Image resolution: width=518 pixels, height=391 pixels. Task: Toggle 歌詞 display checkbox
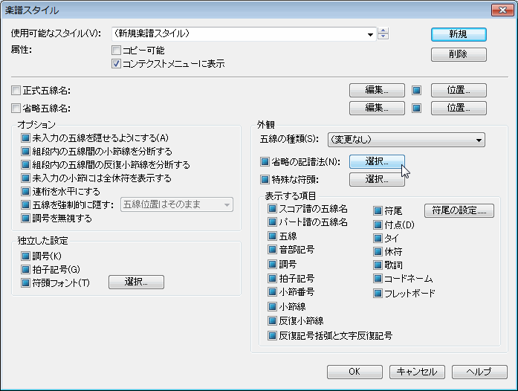378,265
